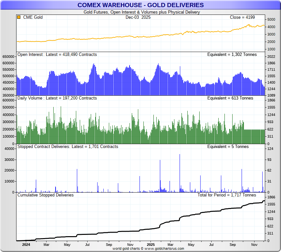This screenshot has height=252, width=281.
Task: Click the Equivalent = 613 Tonnes text
Action: tap(230, 98)
